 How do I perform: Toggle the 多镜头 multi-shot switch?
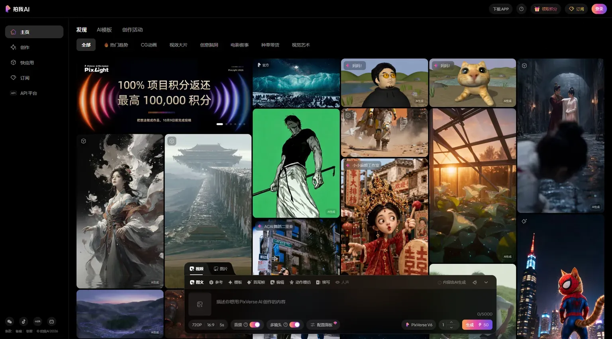(x=294, y=325)
